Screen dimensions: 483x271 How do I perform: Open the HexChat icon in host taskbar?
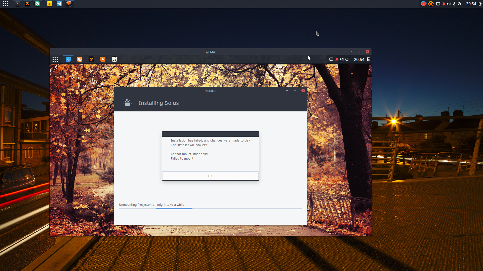[x=27, y=4]
